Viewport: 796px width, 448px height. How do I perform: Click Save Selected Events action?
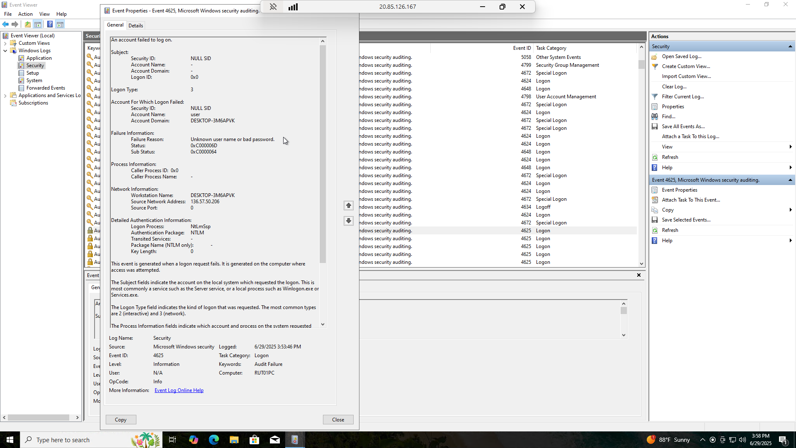pos(686,220)
